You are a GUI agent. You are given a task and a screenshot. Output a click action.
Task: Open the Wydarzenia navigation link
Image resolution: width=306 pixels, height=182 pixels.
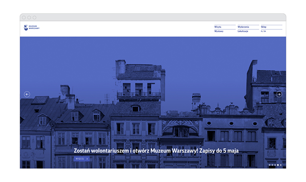pyautogui.click(x=243, y=27)
